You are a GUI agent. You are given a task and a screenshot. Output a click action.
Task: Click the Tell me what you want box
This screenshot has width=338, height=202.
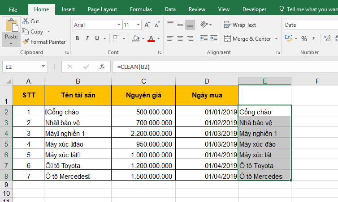tap(309, 9)
